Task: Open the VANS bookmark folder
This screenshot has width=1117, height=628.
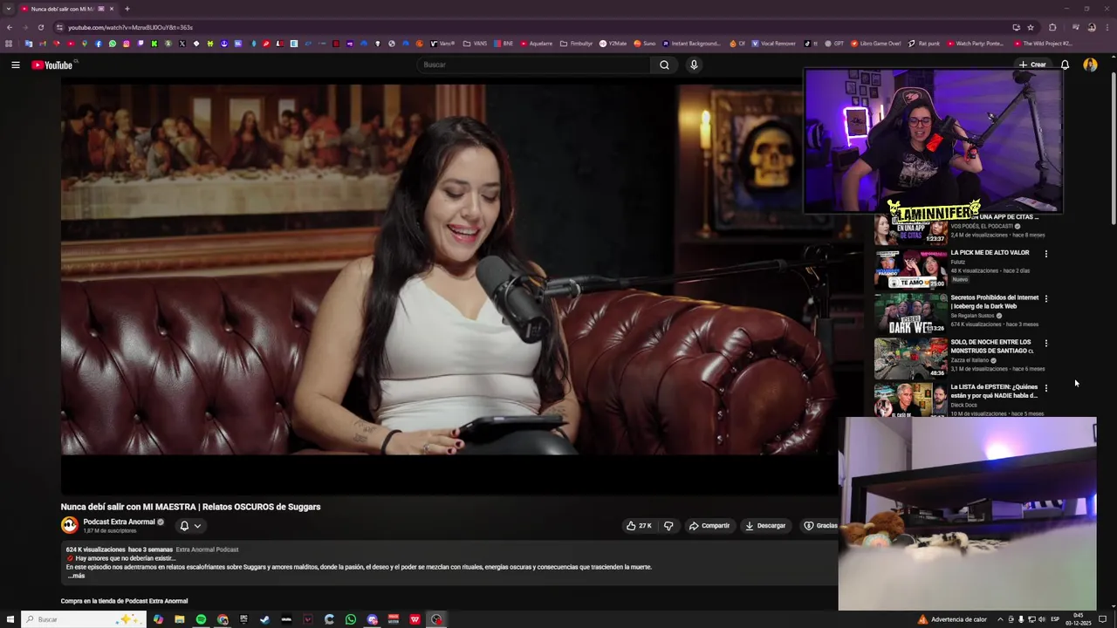Action: [x=475, y=44]
